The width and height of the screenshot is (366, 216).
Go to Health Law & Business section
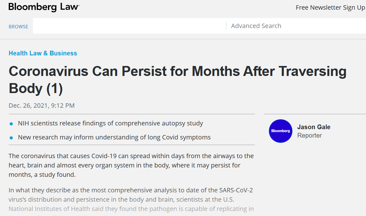(x=43, y=53)
